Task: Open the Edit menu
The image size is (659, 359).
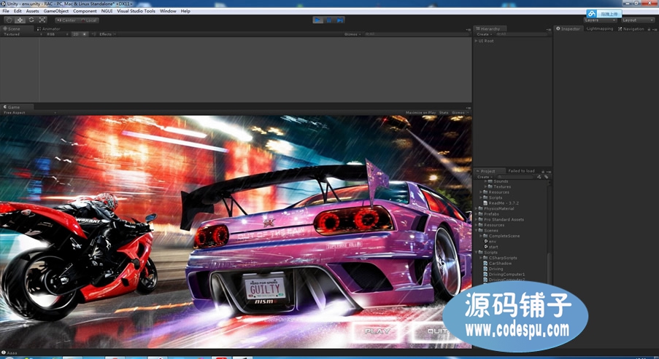Action: click(x=18, y=11)
